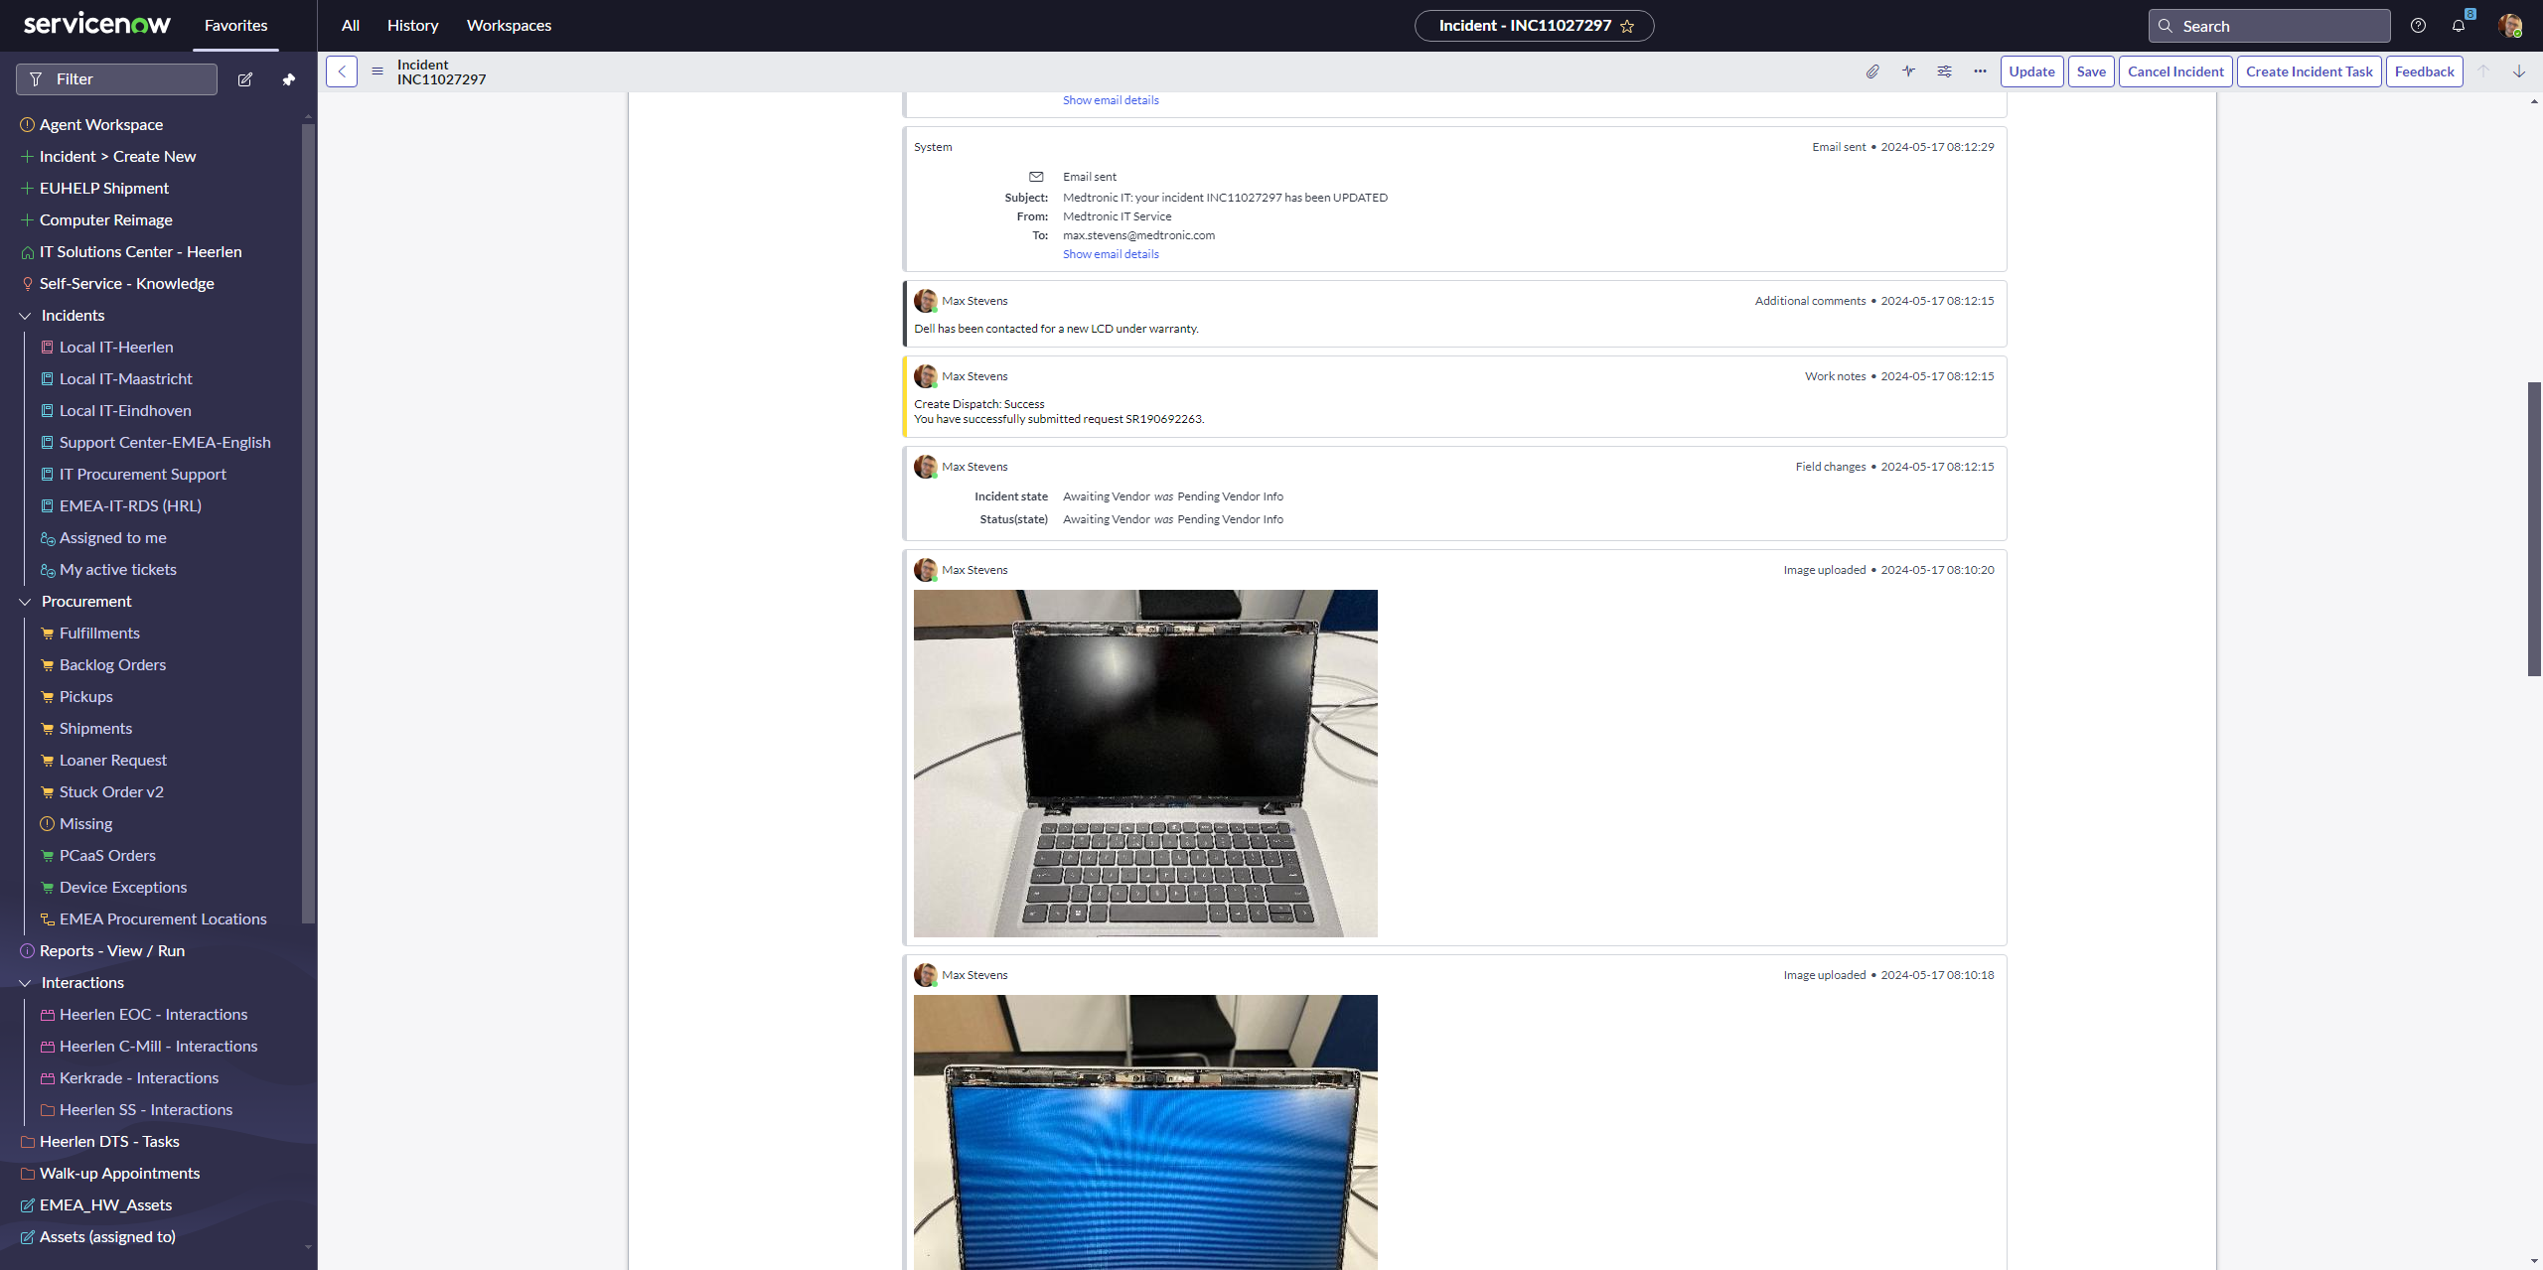
Task: Open personalize form settings icon
Action: pos(1944,71)
